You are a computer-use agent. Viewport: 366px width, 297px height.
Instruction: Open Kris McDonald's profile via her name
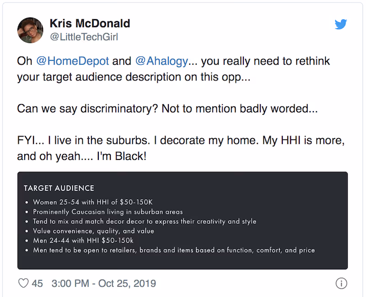(x=90, y=23)
